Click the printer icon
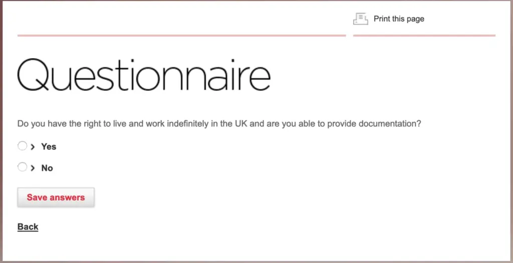The image size is (513, 263). click(x=361, y=18)
